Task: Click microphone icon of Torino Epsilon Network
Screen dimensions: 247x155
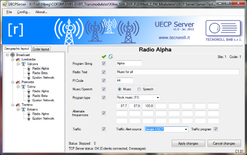Action: tap(29, 100)
